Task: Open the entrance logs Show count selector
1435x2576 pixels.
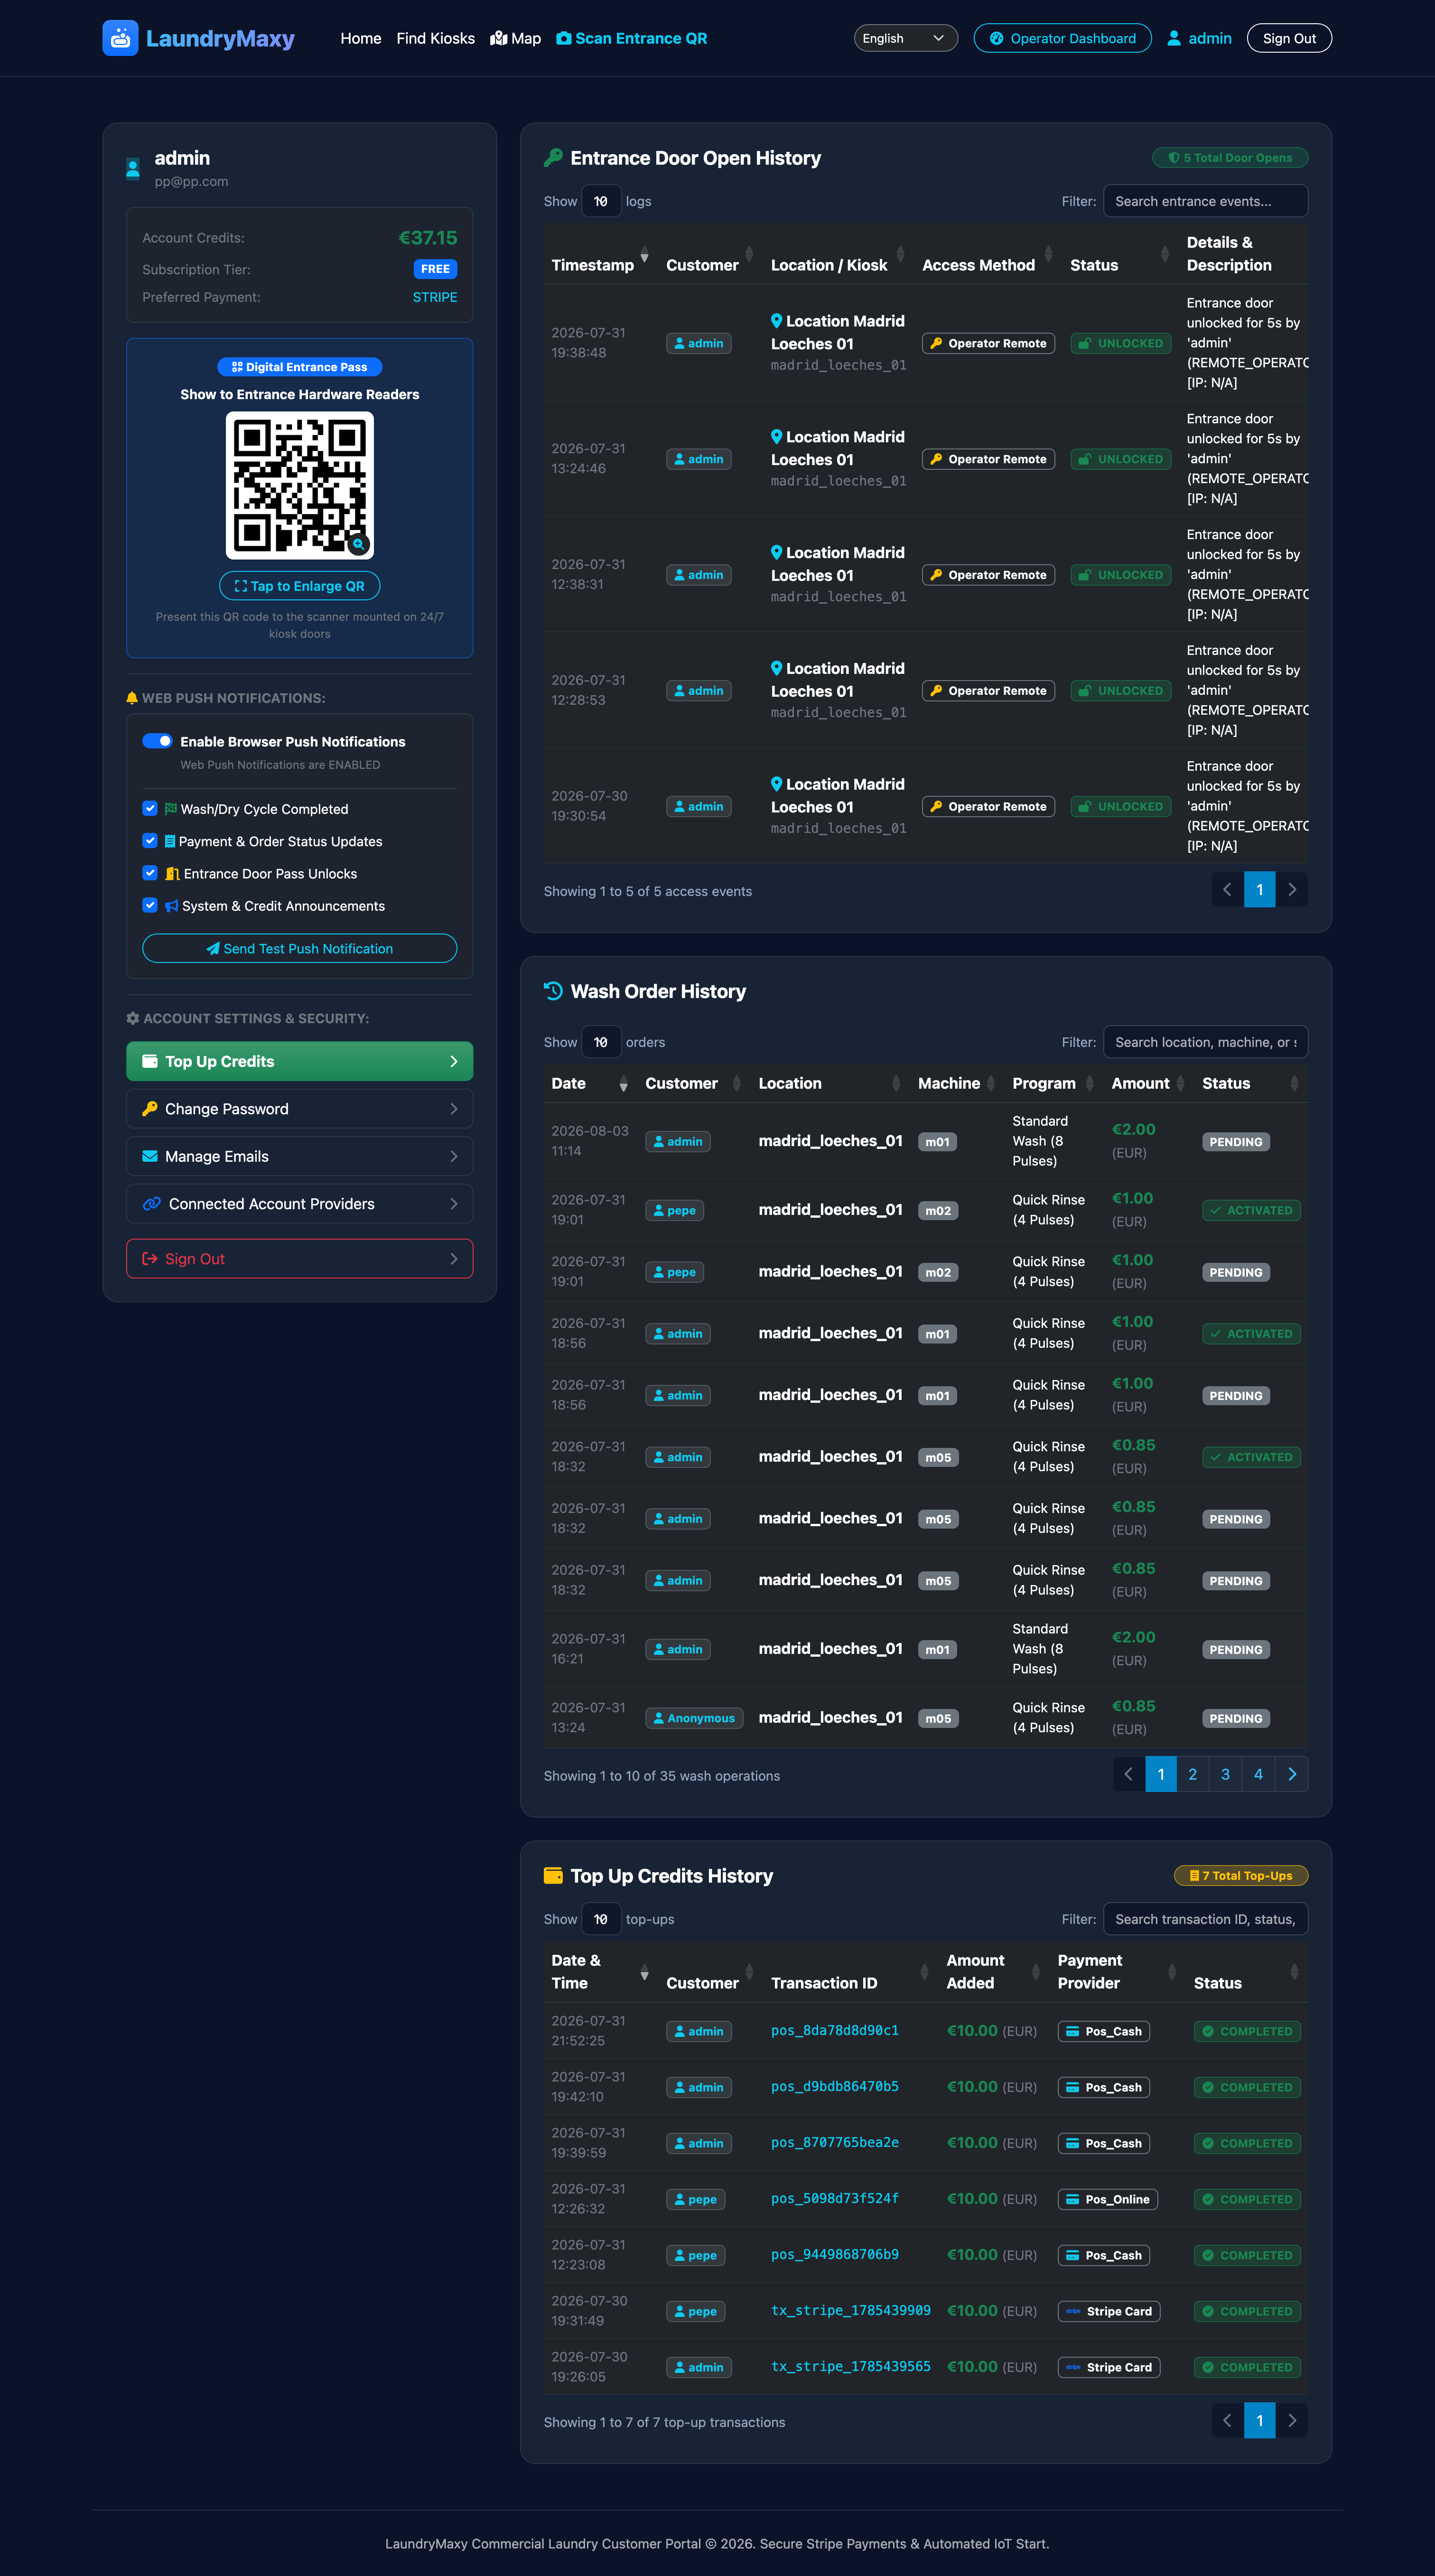Action: [601, 201]
